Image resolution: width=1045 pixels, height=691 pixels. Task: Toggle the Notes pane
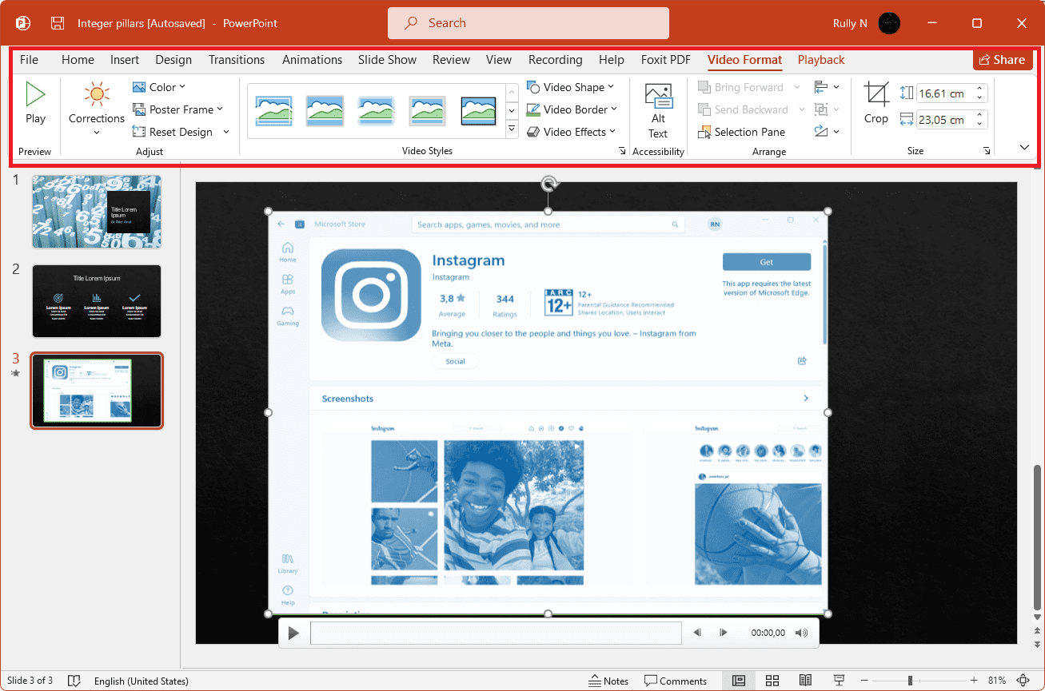click(608, 681)
